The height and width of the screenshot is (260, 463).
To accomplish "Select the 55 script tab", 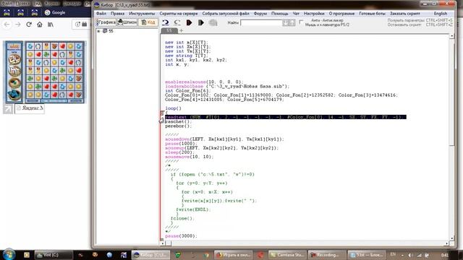I will click(x=169, y=30).
